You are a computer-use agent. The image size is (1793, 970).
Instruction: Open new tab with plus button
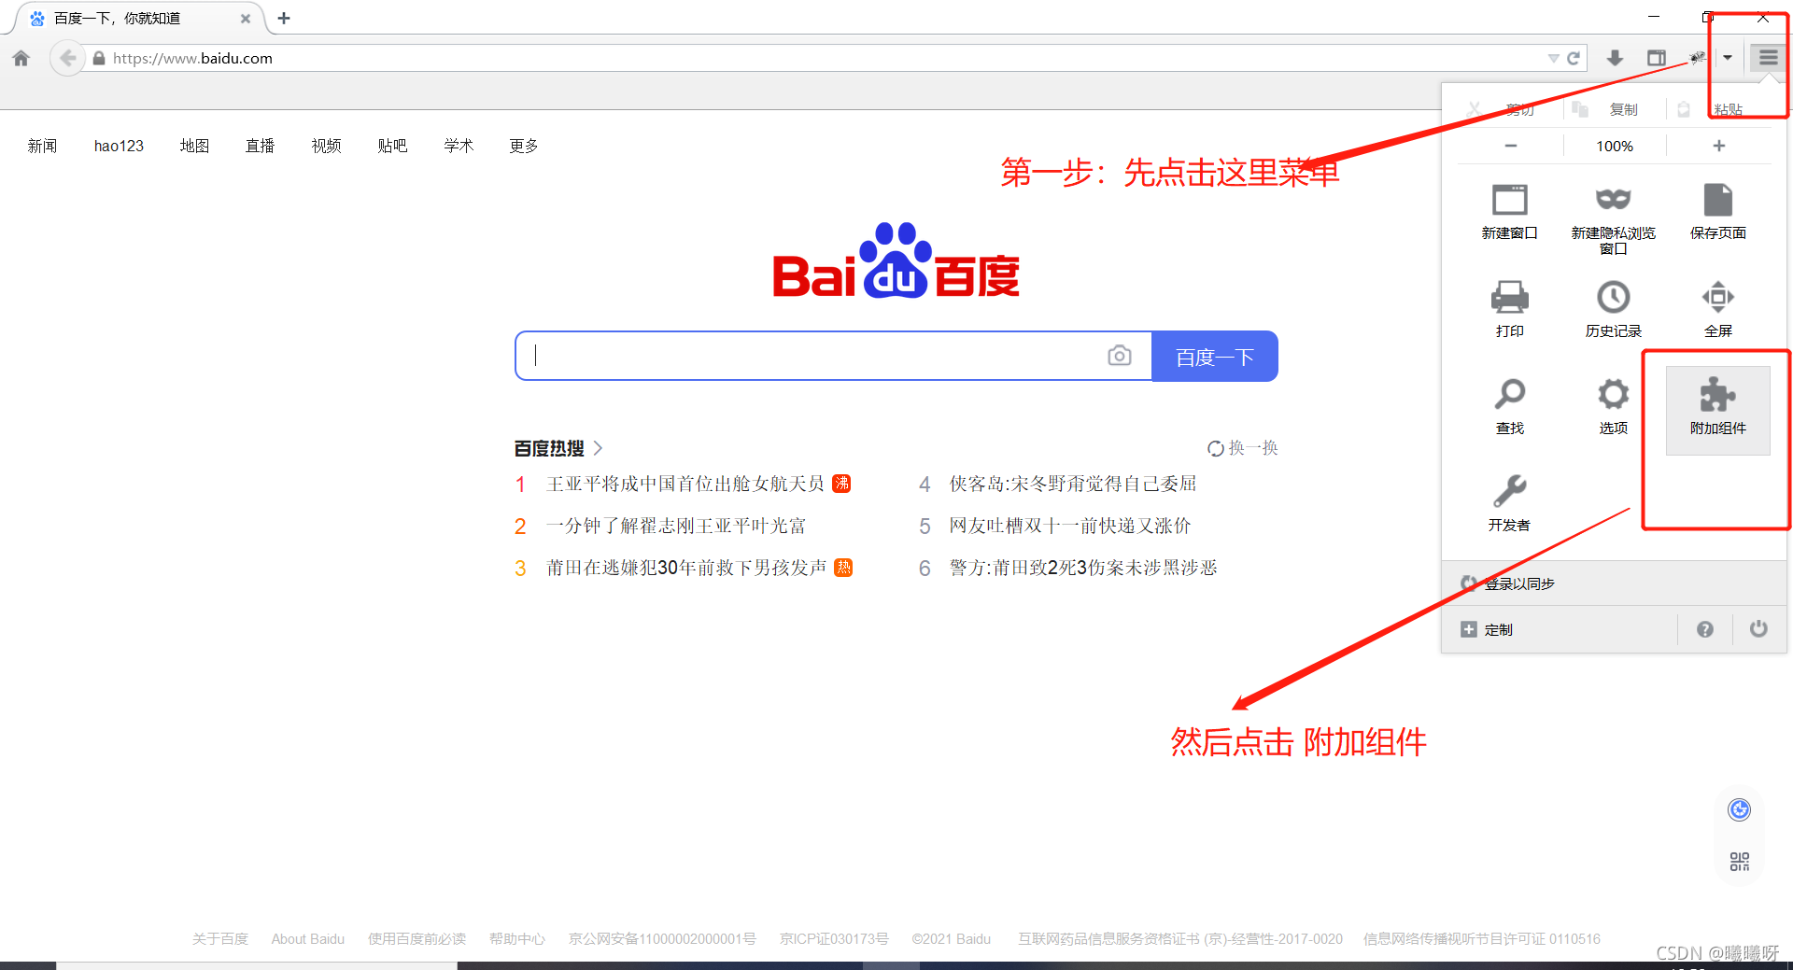[x=284, y=18]
